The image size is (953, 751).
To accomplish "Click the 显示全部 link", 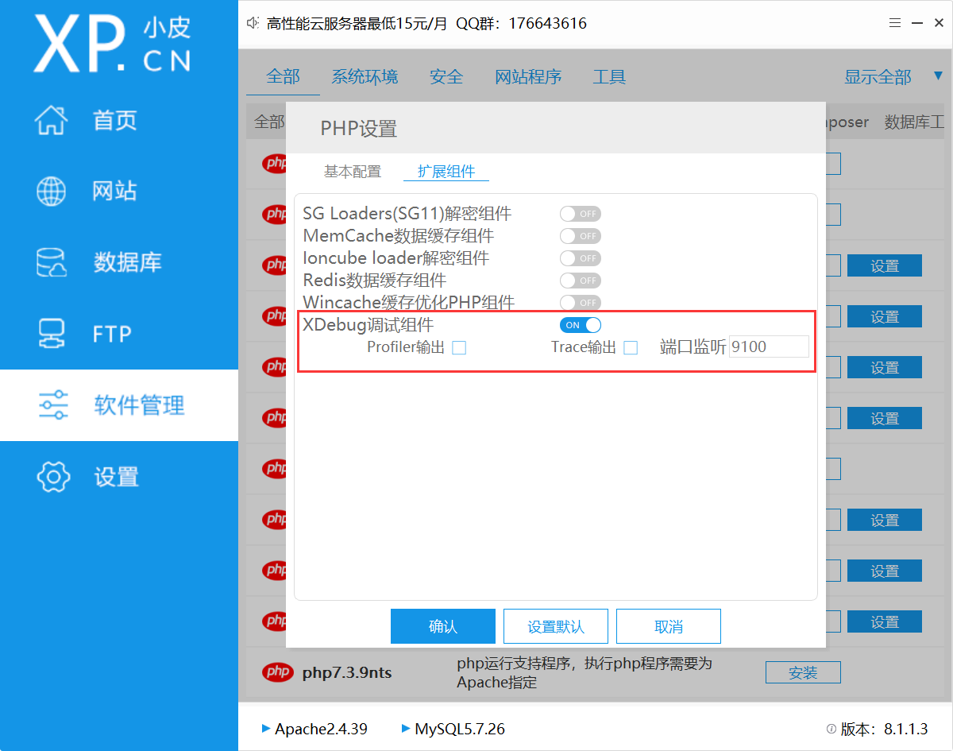I will click(x=878, y=77).
